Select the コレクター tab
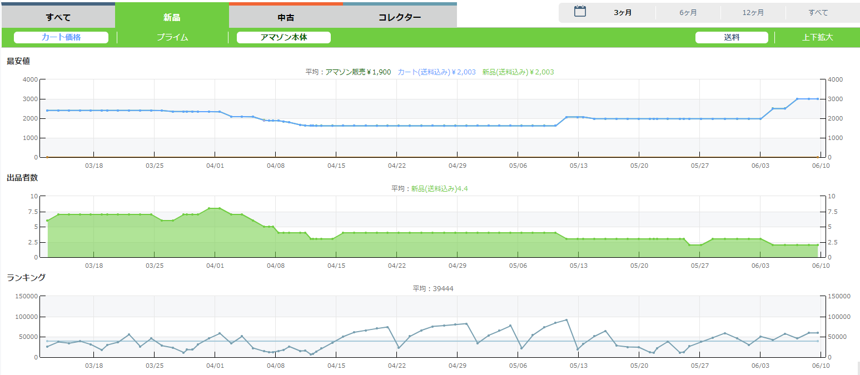 [400, 17]
